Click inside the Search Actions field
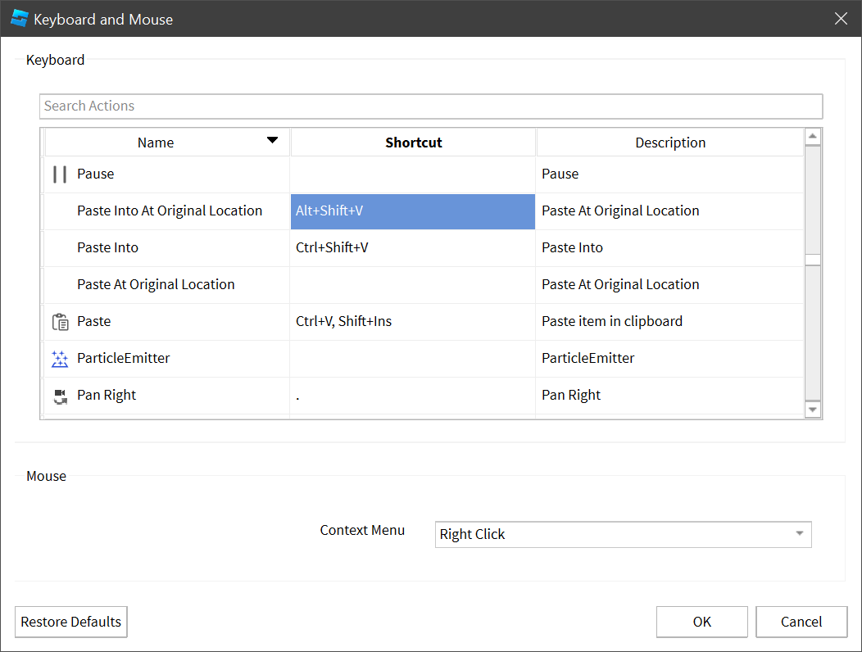The height and width of the screenshot is (652, 862). pos(431,106)
